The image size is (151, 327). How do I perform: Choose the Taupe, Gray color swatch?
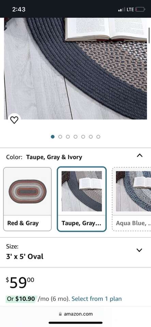click(82, 199)
